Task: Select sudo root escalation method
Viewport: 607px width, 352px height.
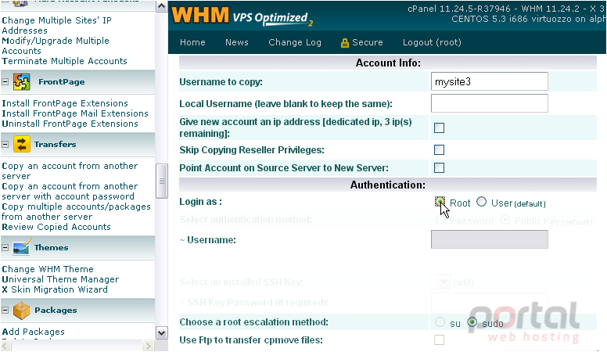Action: click(x=472, y=321)
